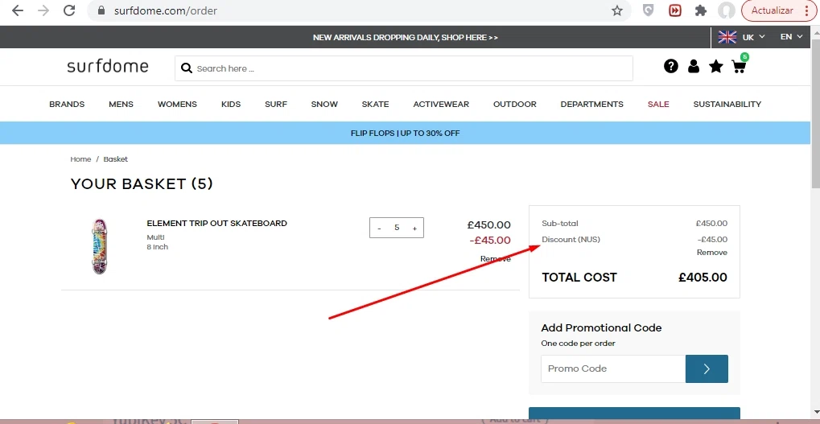This screenshot has height=424, width=820.
Task: Open the wishlist star icon
Action: tap(716, 66)
